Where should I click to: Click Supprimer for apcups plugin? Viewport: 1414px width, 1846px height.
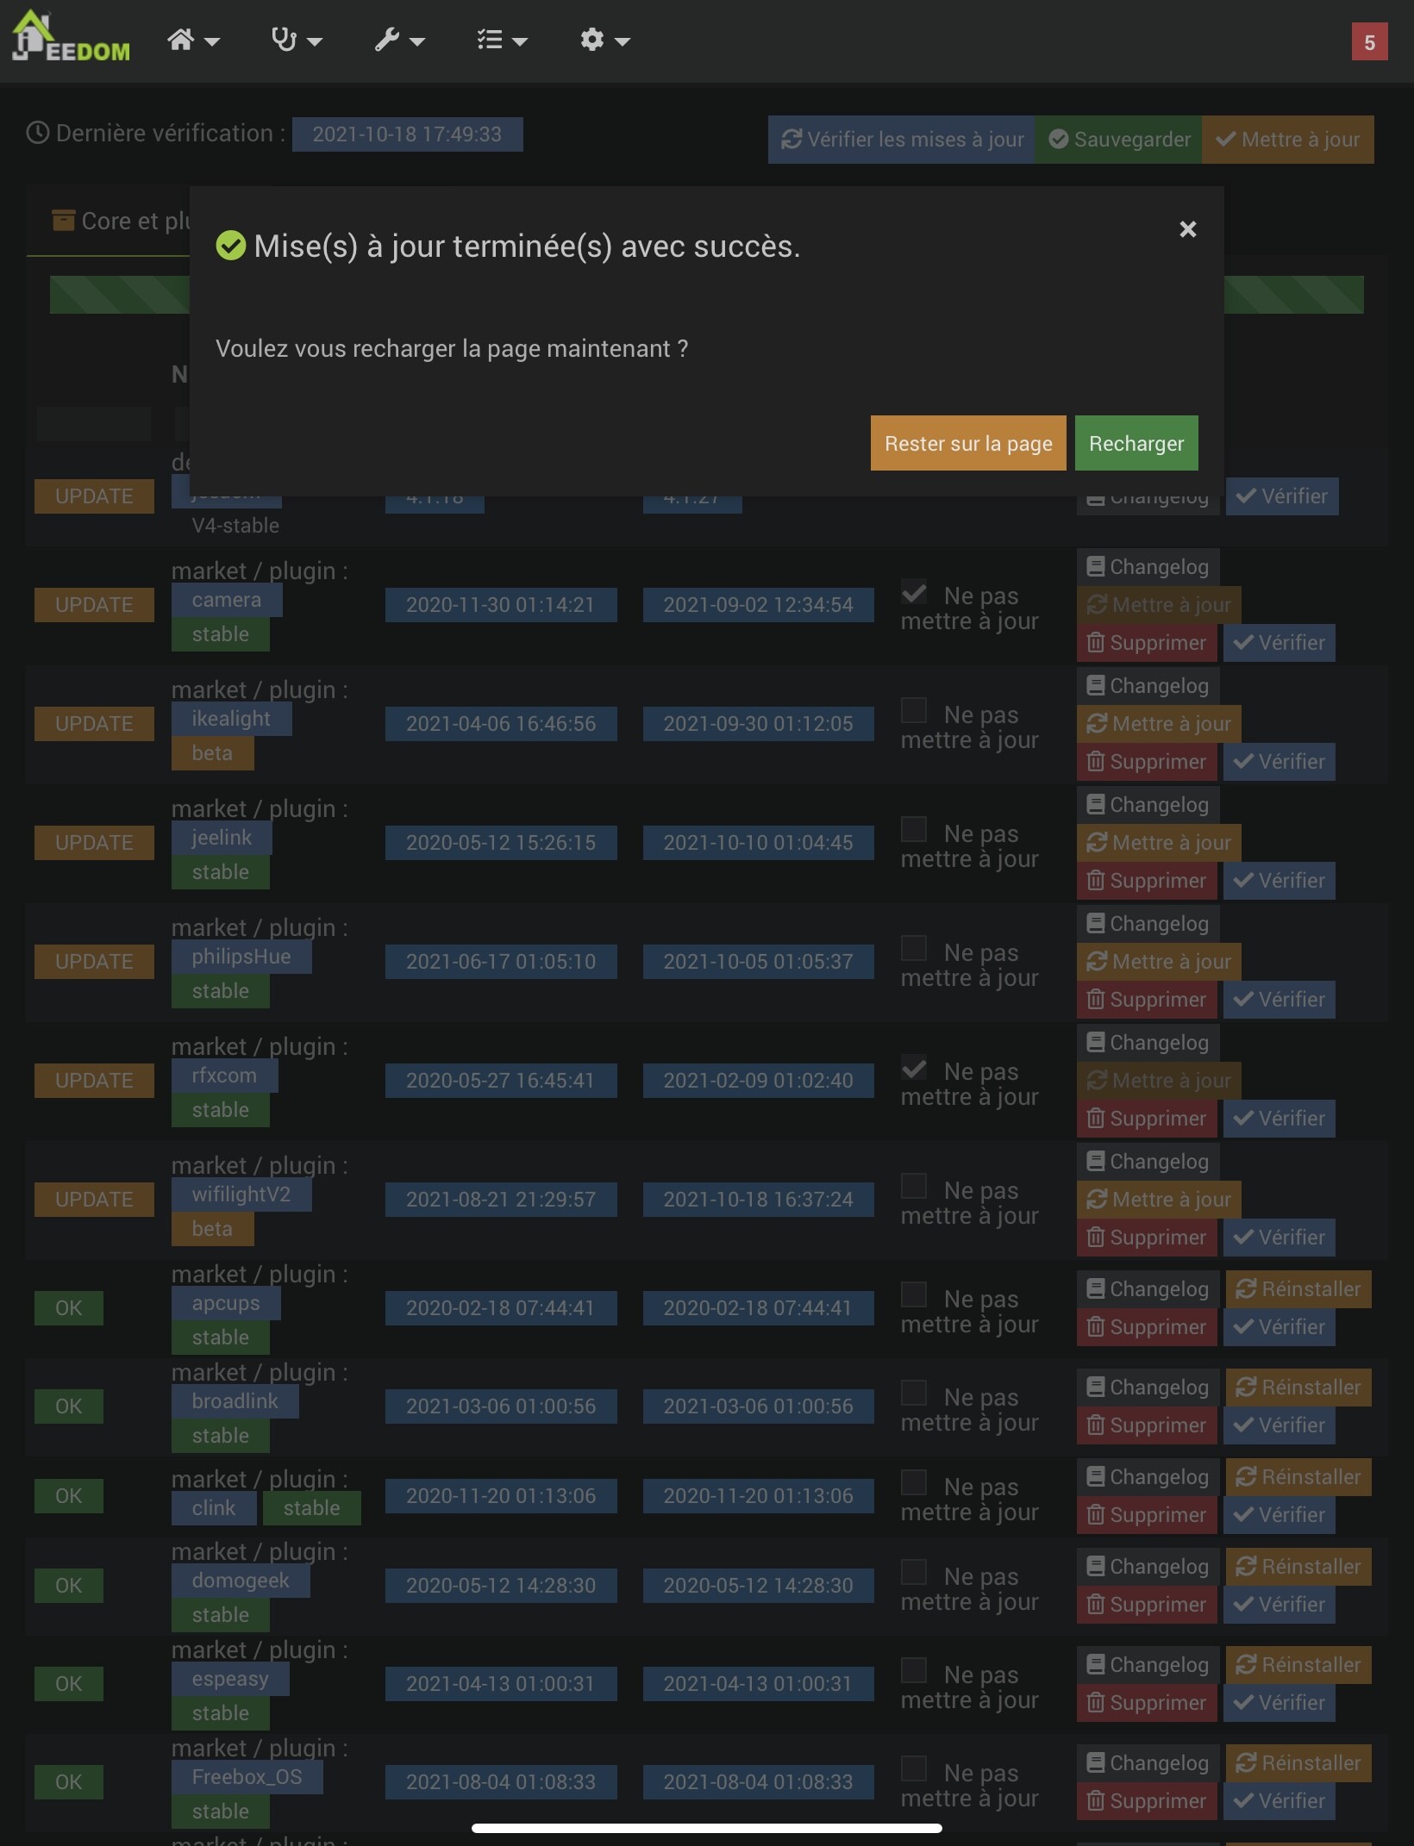click(x=1147, y=1327)
